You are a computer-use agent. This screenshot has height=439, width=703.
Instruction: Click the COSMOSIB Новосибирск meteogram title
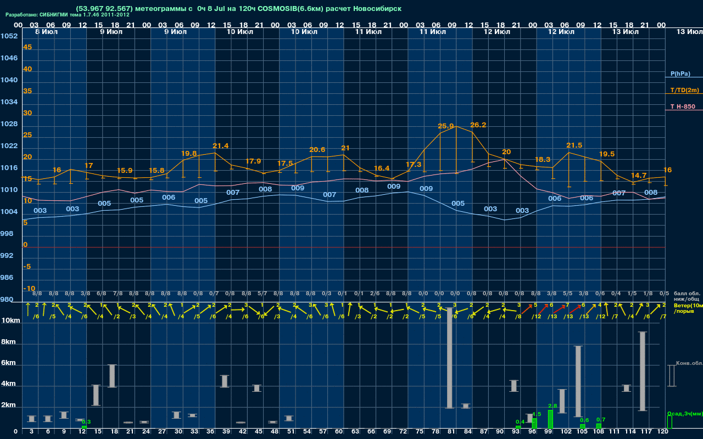pos(239,9)
